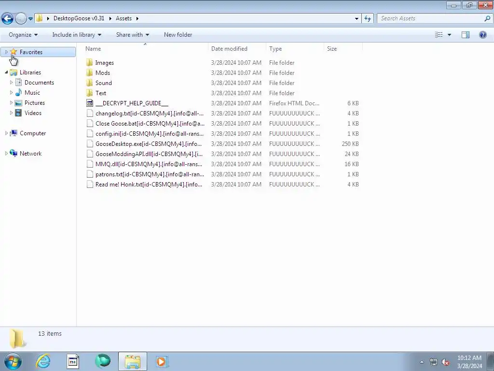Expand the Computer tree arrow

coord(6,133)
